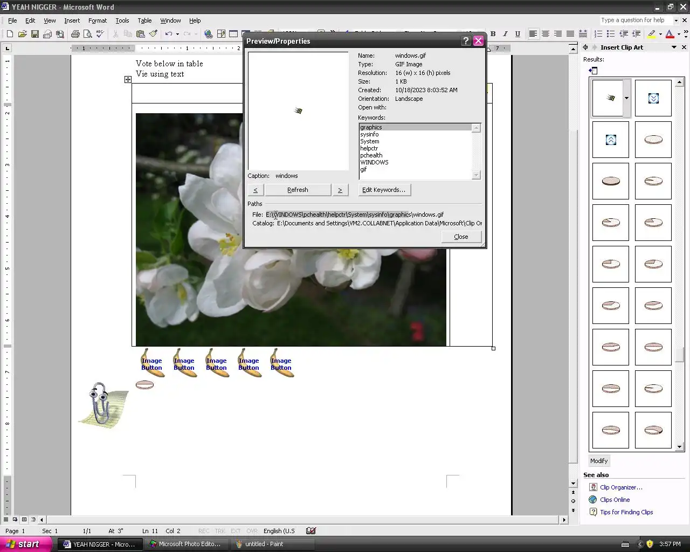Click the table move handle
690x552 pixels.
point(128,80)
